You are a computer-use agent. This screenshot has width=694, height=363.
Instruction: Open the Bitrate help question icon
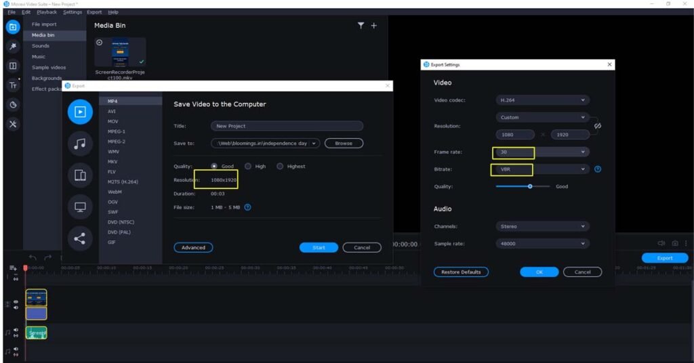click(598, 169)
